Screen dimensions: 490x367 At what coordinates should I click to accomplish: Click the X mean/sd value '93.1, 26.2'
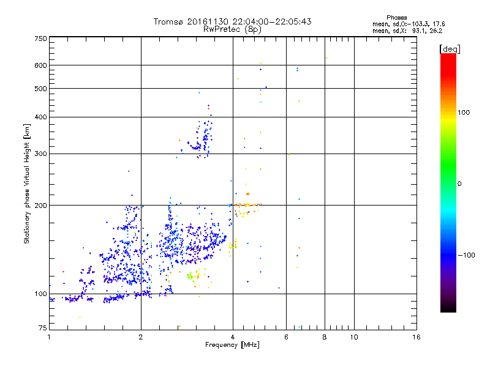pos(427,31)
